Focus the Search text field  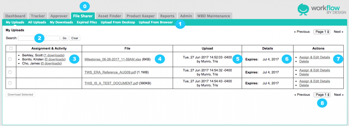point(39,38)
